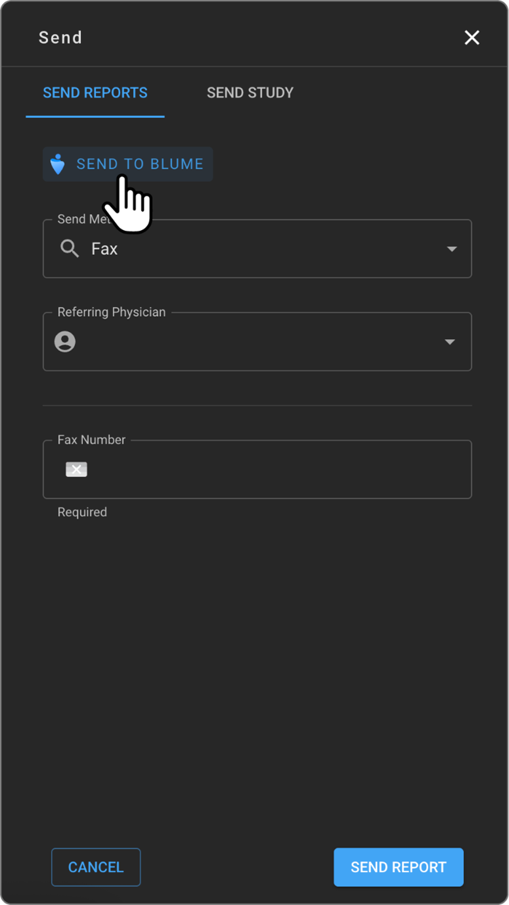Click the Send Report button
Screen dimensions: 509x905
point(398,867)
